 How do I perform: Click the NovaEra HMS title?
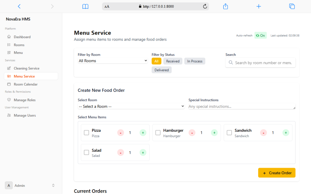[x=18, y=19]
